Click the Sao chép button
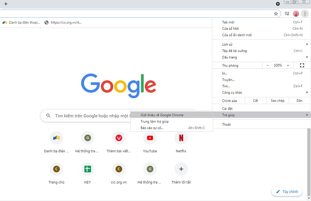This screenshot has height=201, width=311. point(278,101)
